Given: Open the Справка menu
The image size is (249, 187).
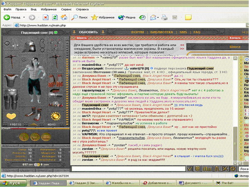Looking at the screenshot, I should [82, 10].
